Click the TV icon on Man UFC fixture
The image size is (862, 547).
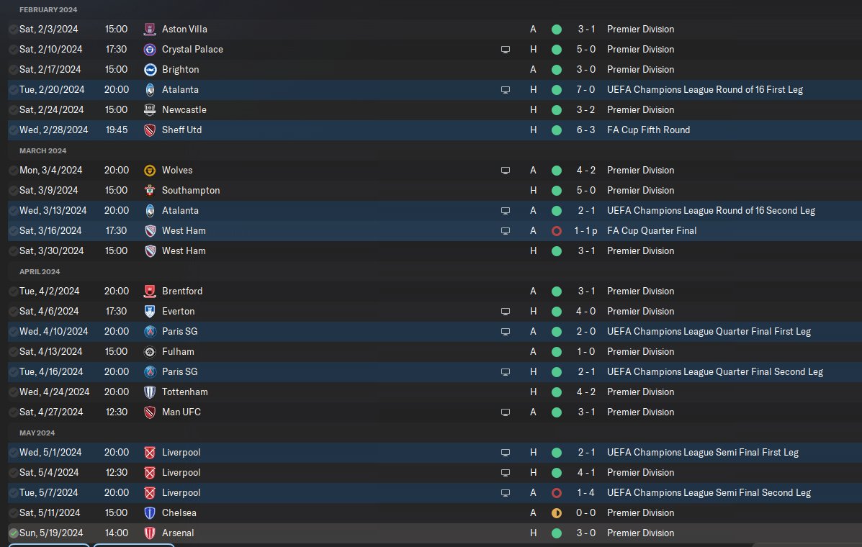tap(506, 412)
